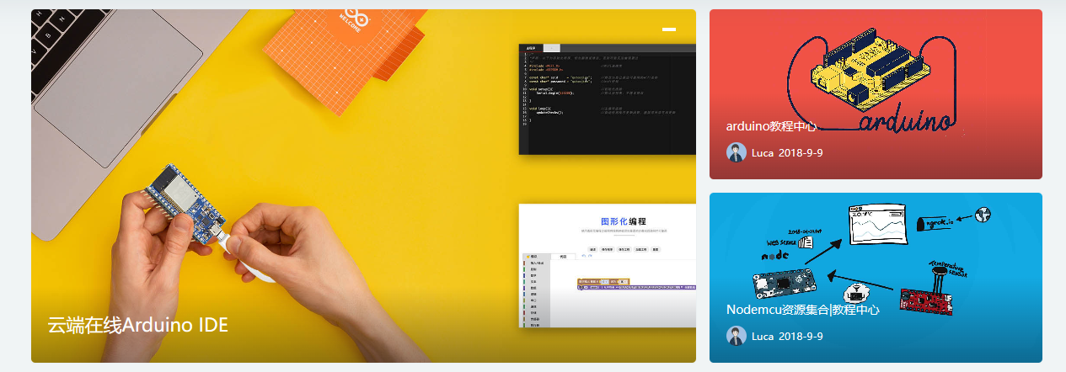This screenshot has height=372, width=1066.
Task: Open the 云端在线Arduino IDE banner title
Action: coord(137,325)
